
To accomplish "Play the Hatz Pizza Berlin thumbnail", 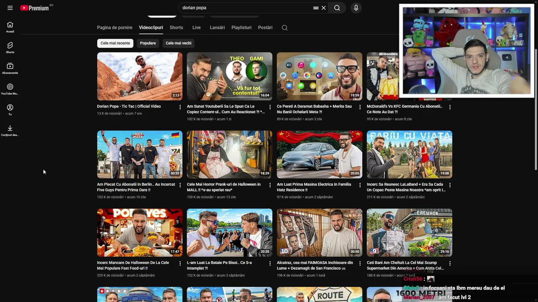I will point(140,154).
